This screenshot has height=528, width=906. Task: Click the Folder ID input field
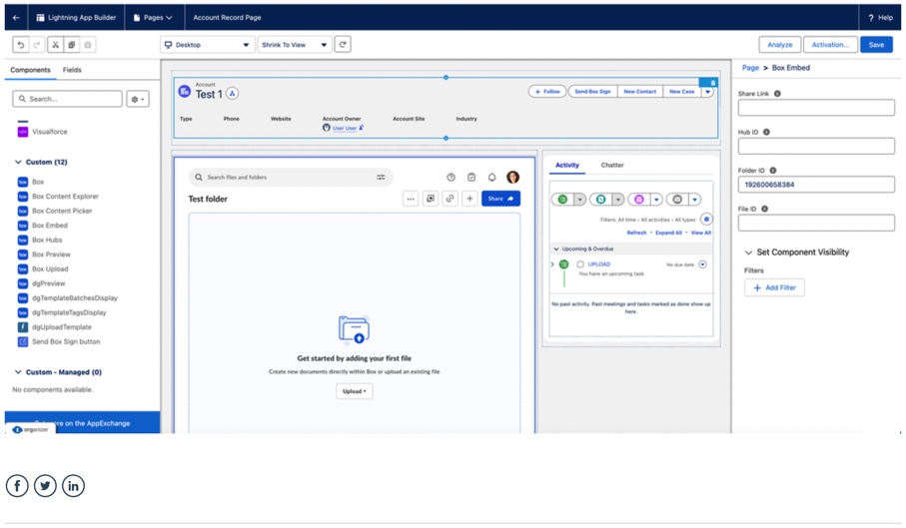pos(816,185)
